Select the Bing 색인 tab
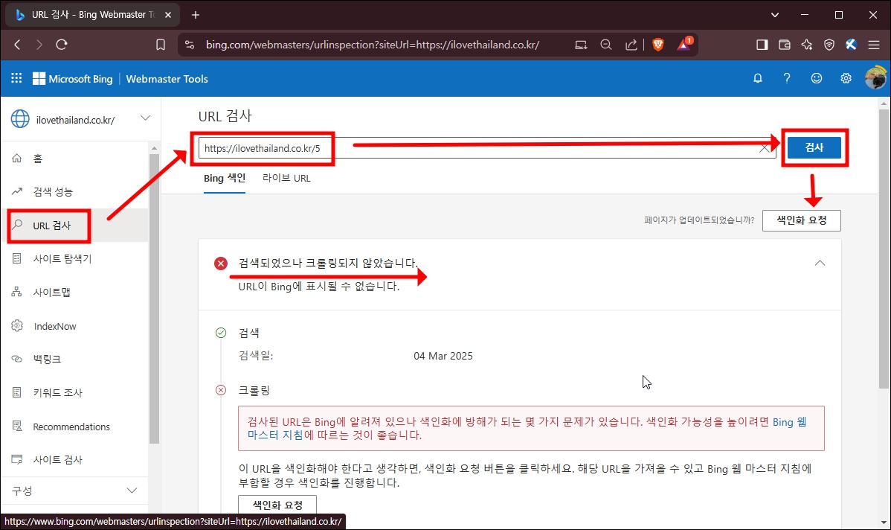 point(224,178)
